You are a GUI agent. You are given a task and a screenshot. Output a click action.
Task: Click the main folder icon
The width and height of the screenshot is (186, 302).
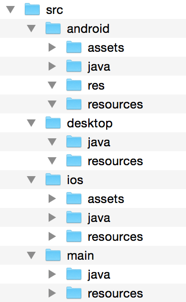[53, 255]
